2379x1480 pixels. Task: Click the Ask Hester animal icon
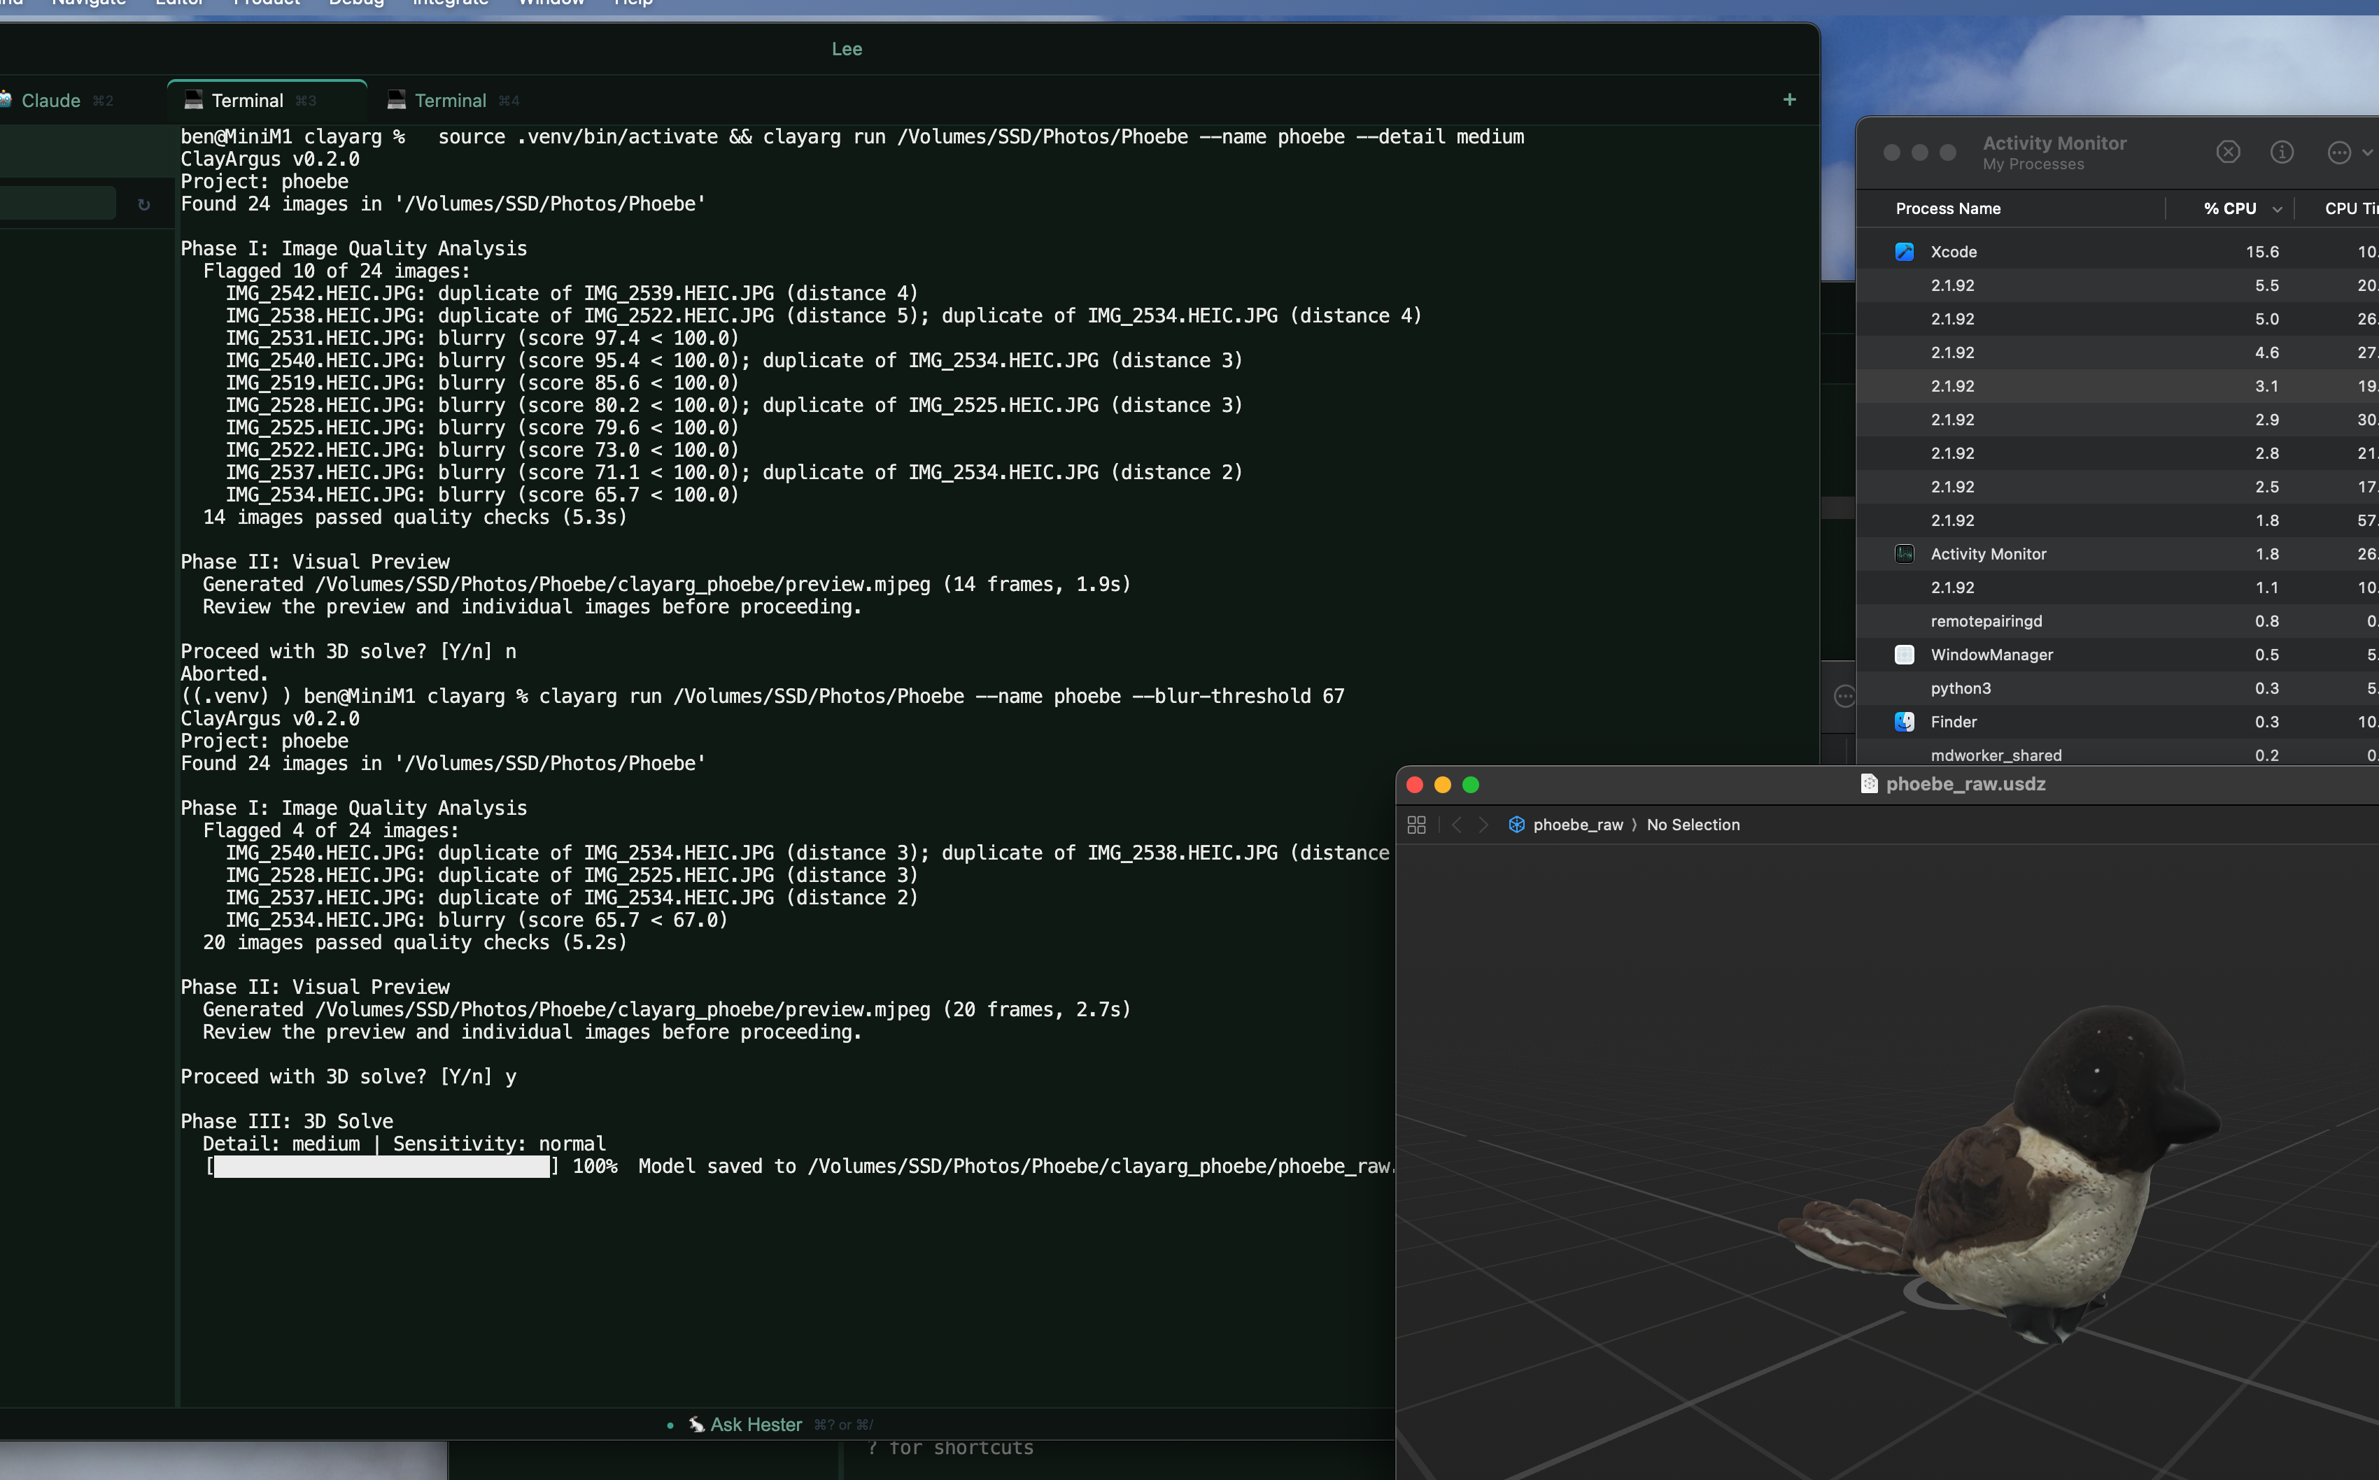point(696,1424)
